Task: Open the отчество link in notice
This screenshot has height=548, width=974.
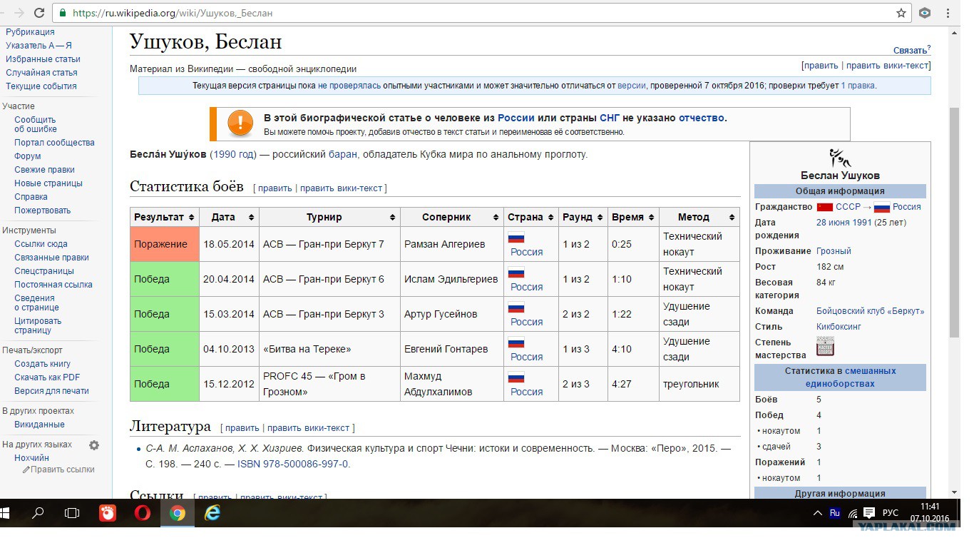Action: click(x=702, y=118)
